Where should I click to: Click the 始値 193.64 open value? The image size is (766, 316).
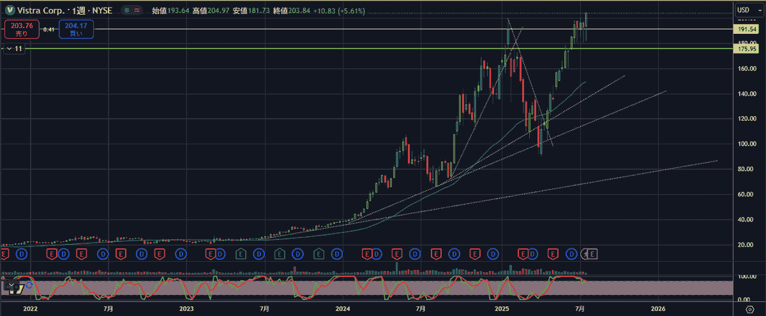click(x=170, y=11)
